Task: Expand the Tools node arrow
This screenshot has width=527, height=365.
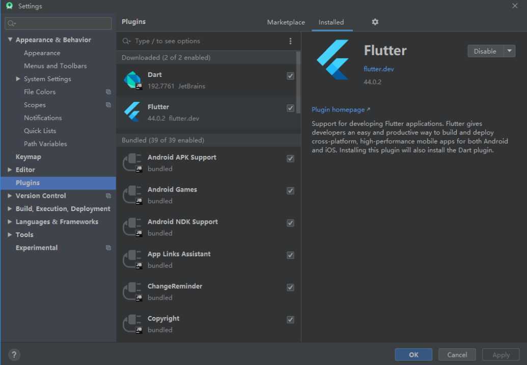Action: pyautogui.click(x=10, y=234)
